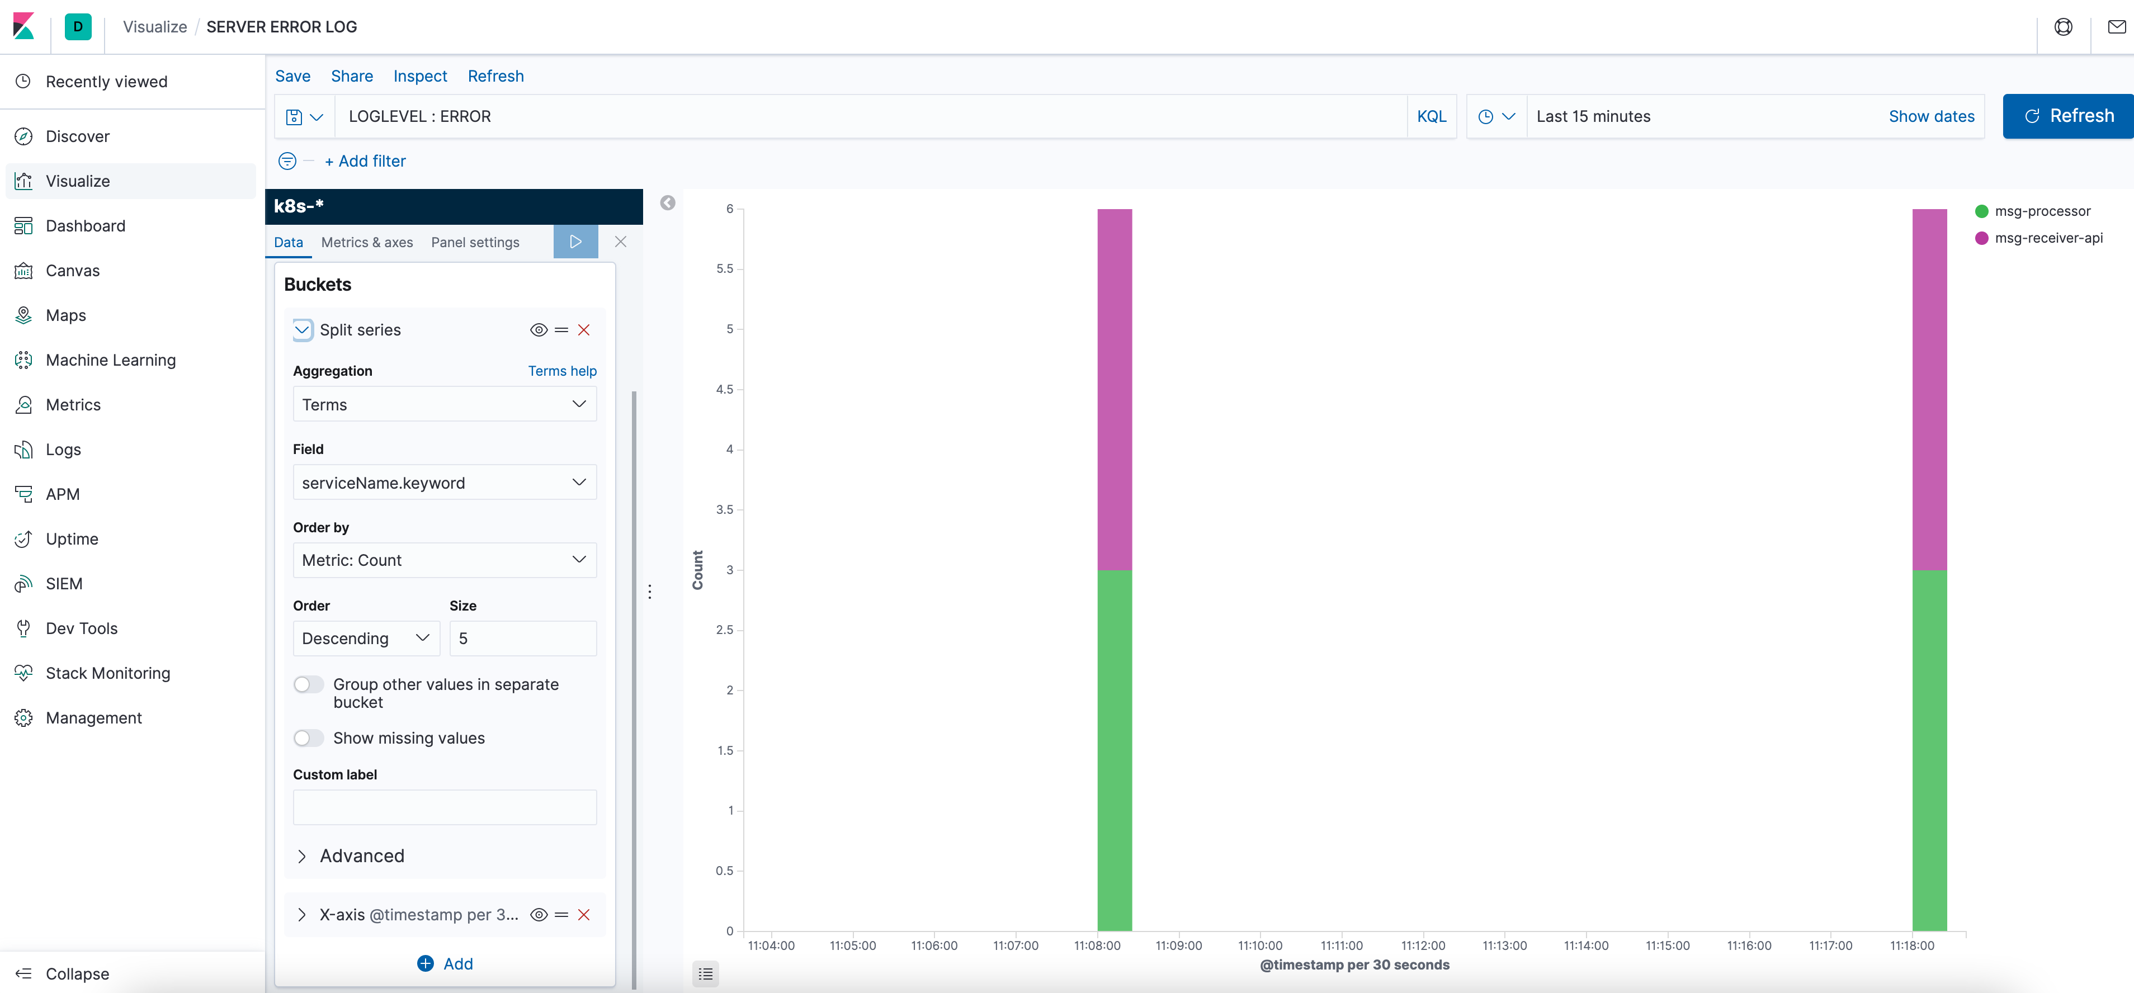Enable Group other values in separate bucket
The height and width of the screenshot is (993, 2134).
[308, 684]
